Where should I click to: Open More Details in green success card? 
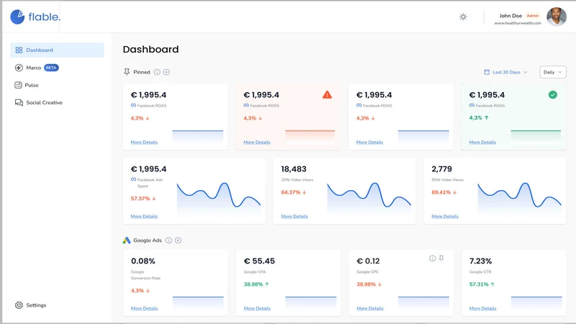(x=482, y=142)
